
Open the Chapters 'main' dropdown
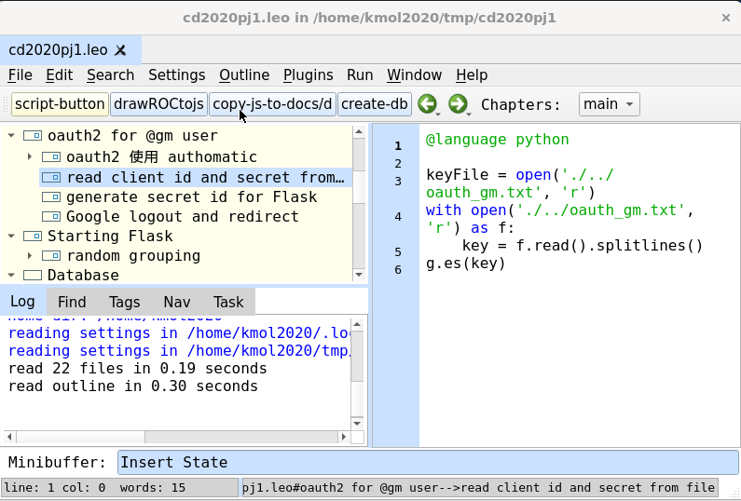click(609, 104)
